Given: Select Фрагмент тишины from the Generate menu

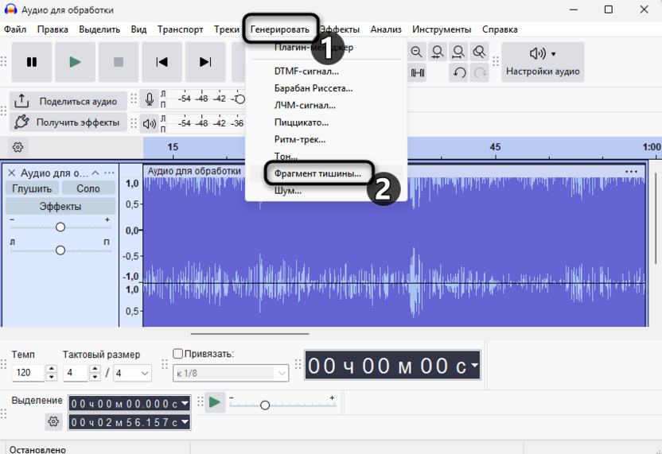Looking at the screenshot, I should [317, 173].
